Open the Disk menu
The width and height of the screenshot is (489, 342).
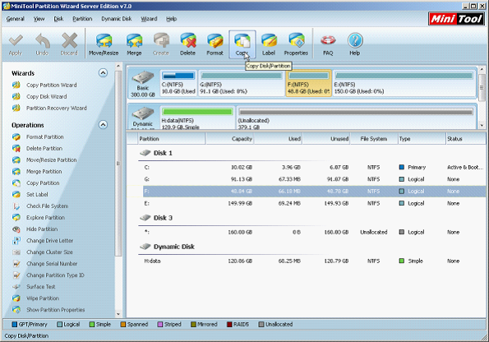pos(58,19)
